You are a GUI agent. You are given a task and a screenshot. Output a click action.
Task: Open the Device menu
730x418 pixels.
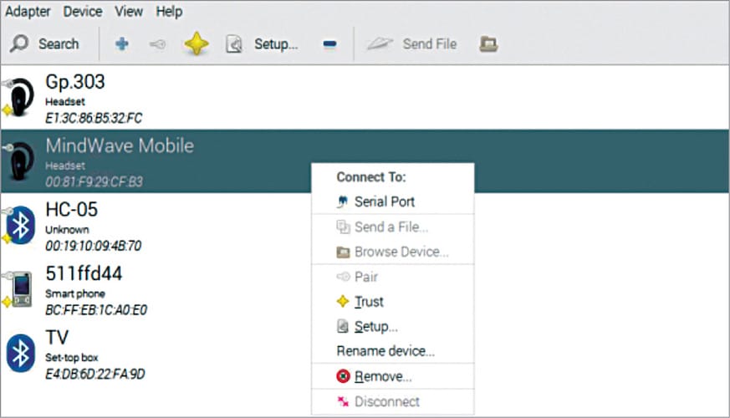(83, 12)
